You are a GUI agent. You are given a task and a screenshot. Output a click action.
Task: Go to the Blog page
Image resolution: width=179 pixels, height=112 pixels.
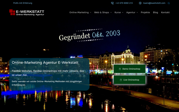[155, 12]
